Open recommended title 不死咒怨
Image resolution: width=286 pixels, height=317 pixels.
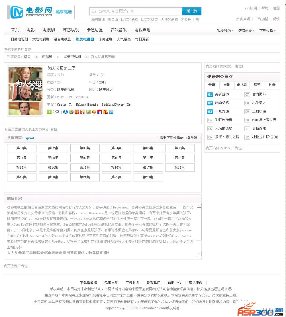(222, 111)
